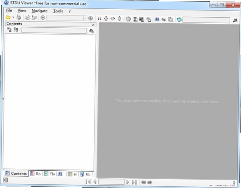Click the fit height icon
Image resolution: width=241 pixels, height=188 pixels.
[x=119, y=19]
